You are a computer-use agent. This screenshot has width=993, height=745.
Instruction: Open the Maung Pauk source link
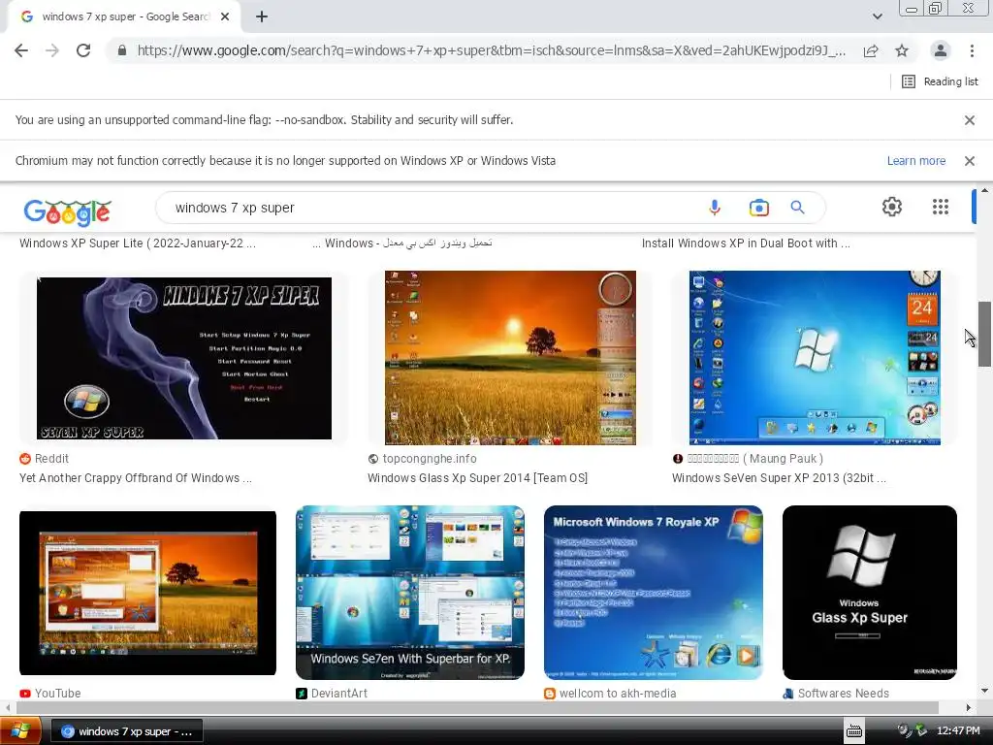(748, 459)
